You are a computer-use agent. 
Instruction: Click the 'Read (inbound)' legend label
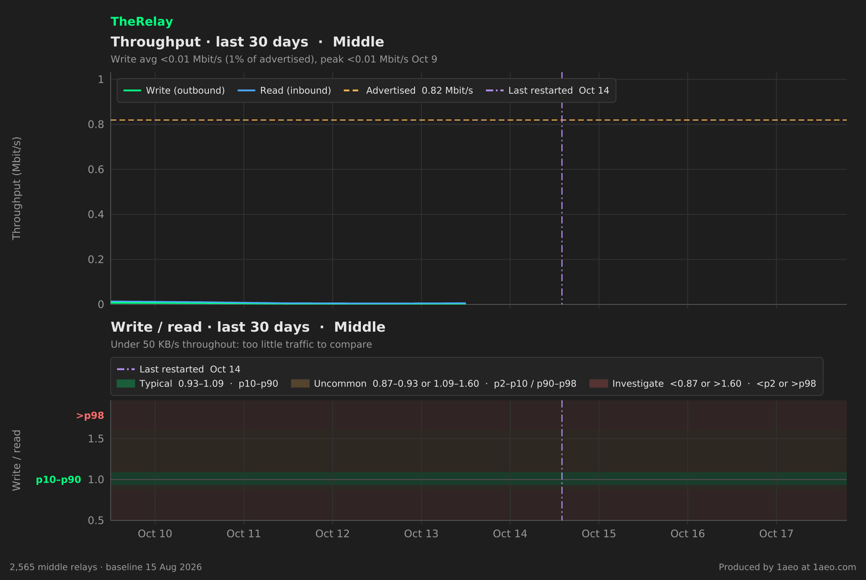(295, 91)
